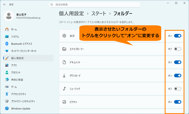Click the privacy shield icon
Screen dimensions: 189x114
(x=7, y=101)
